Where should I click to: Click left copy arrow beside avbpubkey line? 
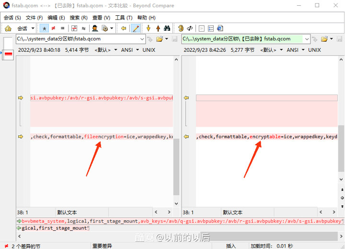(21, 98)
